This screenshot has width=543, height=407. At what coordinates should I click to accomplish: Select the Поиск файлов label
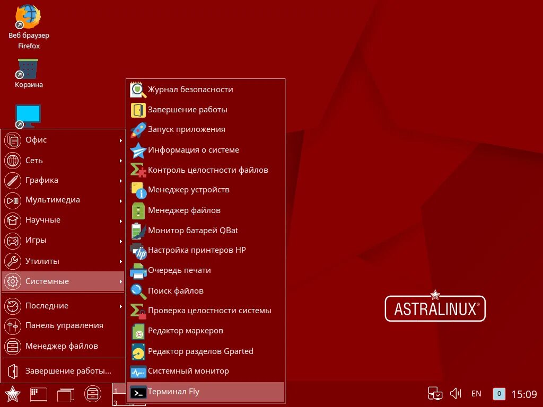tap(176, 291)
